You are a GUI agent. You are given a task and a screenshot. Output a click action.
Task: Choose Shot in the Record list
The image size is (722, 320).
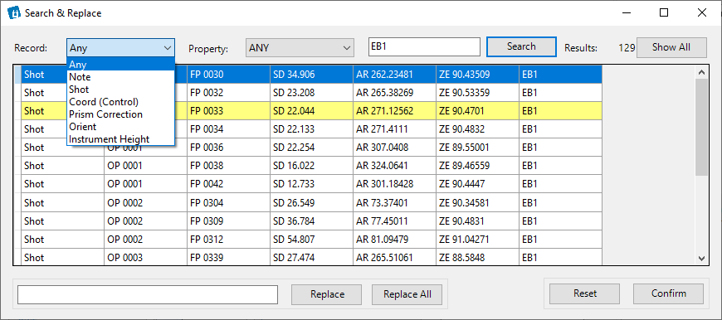pos(120,90)
